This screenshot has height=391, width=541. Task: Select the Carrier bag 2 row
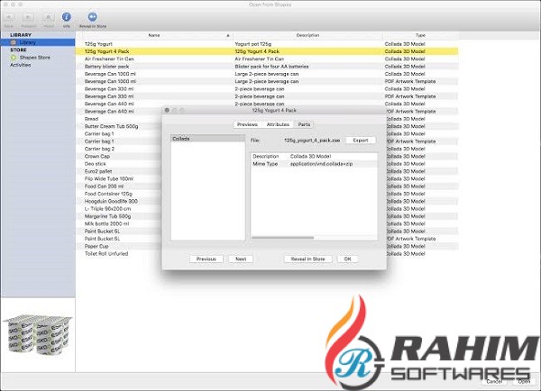119,149
